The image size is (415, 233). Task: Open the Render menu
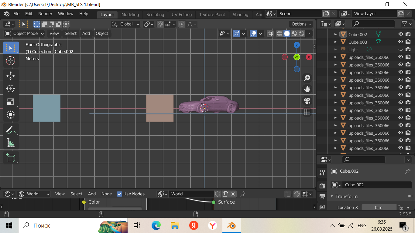click(45, 14)
